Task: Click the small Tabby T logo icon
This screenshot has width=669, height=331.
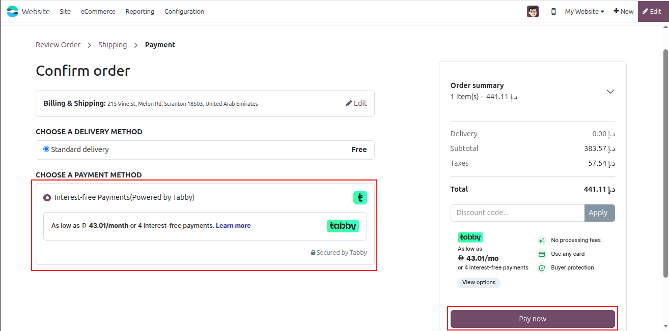Action: (360, 198)
